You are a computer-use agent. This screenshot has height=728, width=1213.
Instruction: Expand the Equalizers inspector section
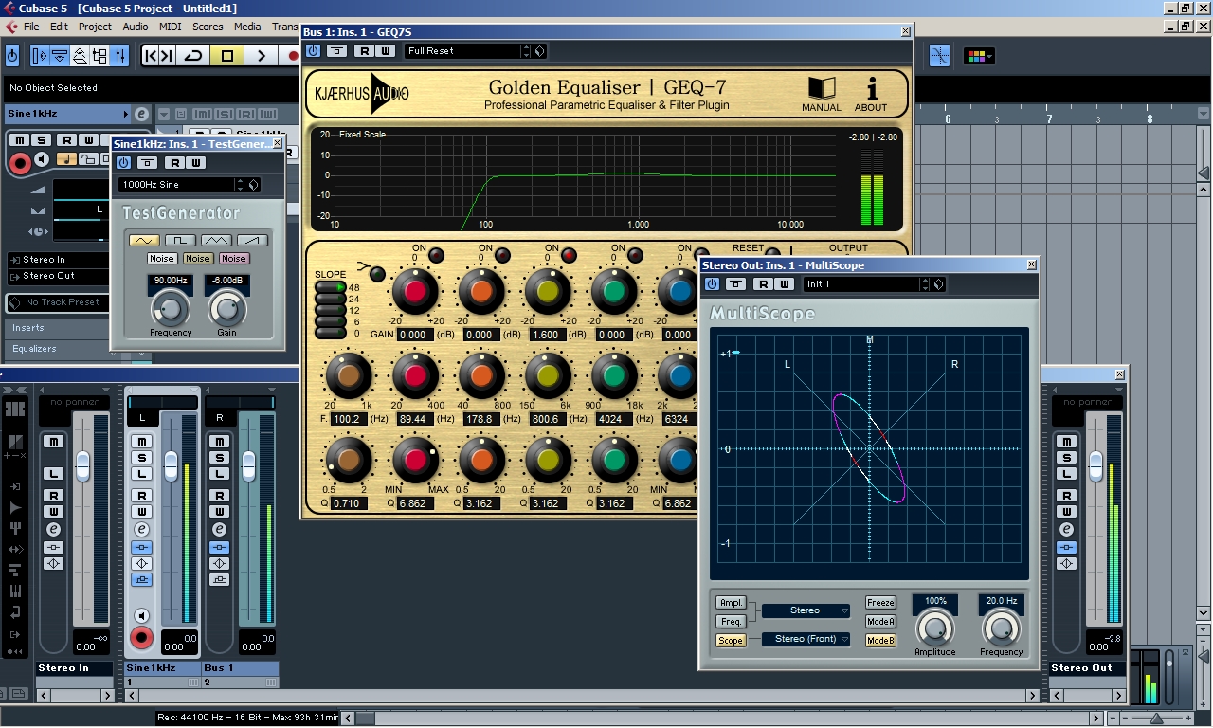click(x=55, y=349)
